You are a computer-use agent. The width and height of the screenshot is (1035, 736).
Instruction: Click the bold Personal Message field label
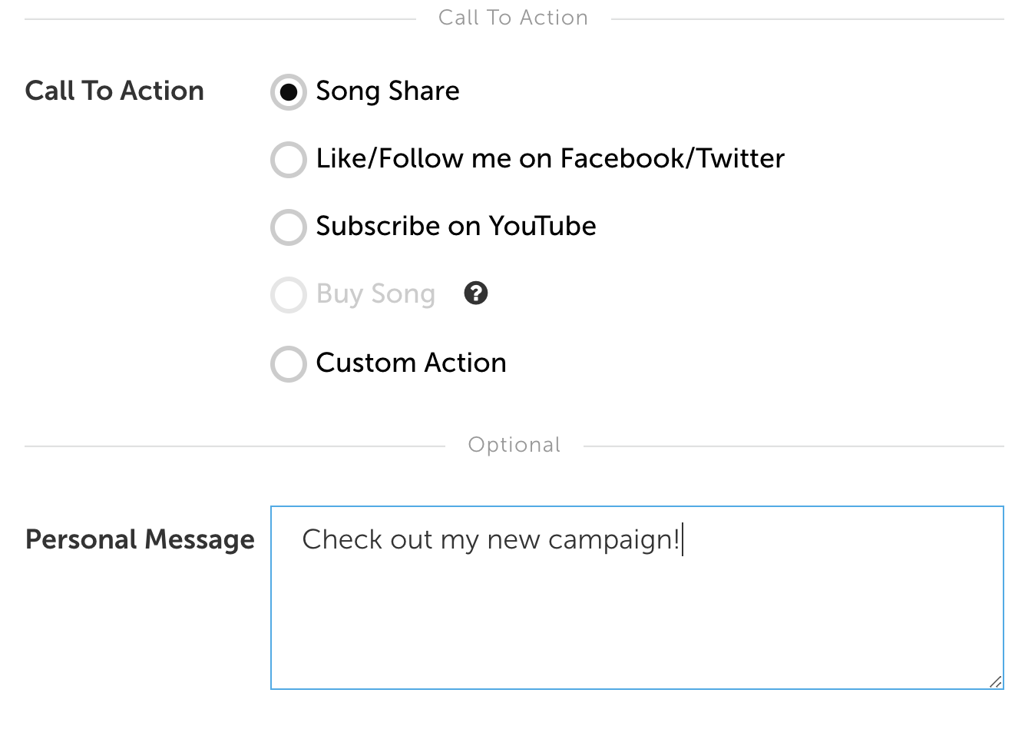pos(140,539)
